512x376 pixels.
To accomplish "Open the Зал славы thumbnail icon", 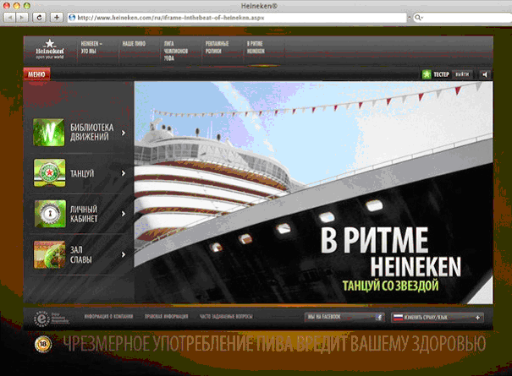I will (x=49, y=253).
